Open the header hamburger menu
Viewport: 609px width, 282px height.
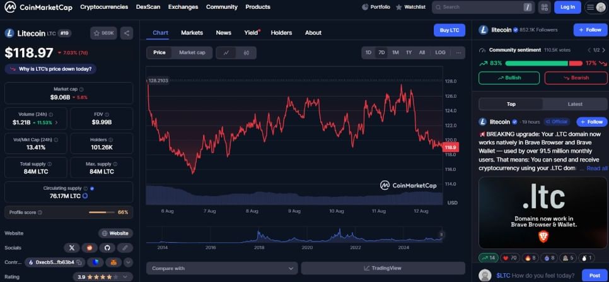click(x=590, y=7)
